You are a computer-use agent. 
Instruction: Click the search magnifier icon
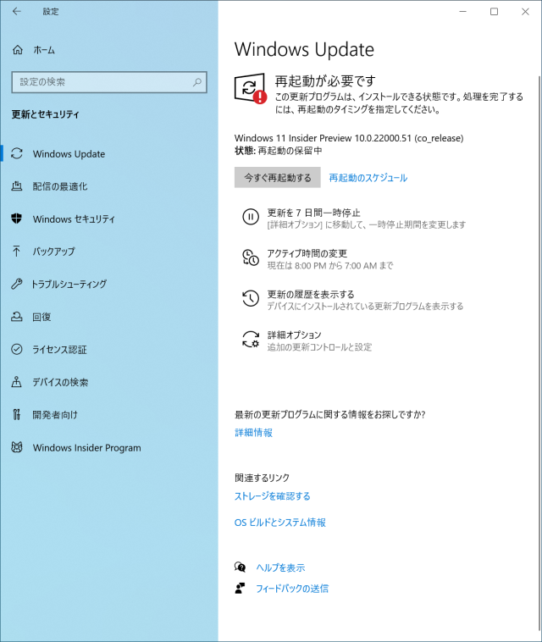(197, 82)
